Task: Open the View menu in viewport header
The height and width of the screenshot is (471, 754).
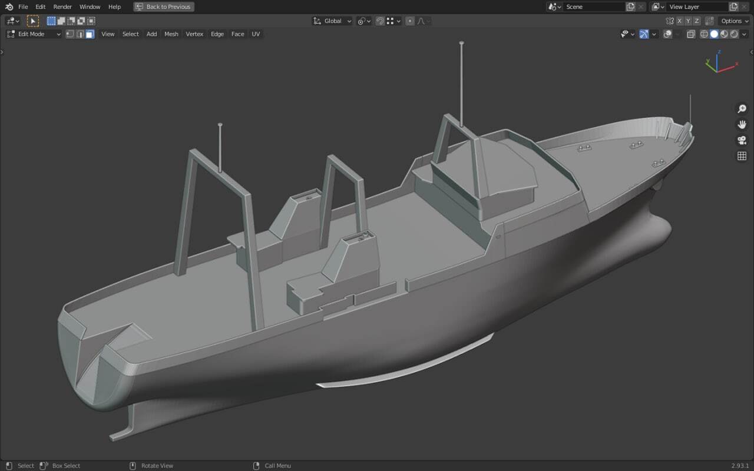Action: (108, 34)
